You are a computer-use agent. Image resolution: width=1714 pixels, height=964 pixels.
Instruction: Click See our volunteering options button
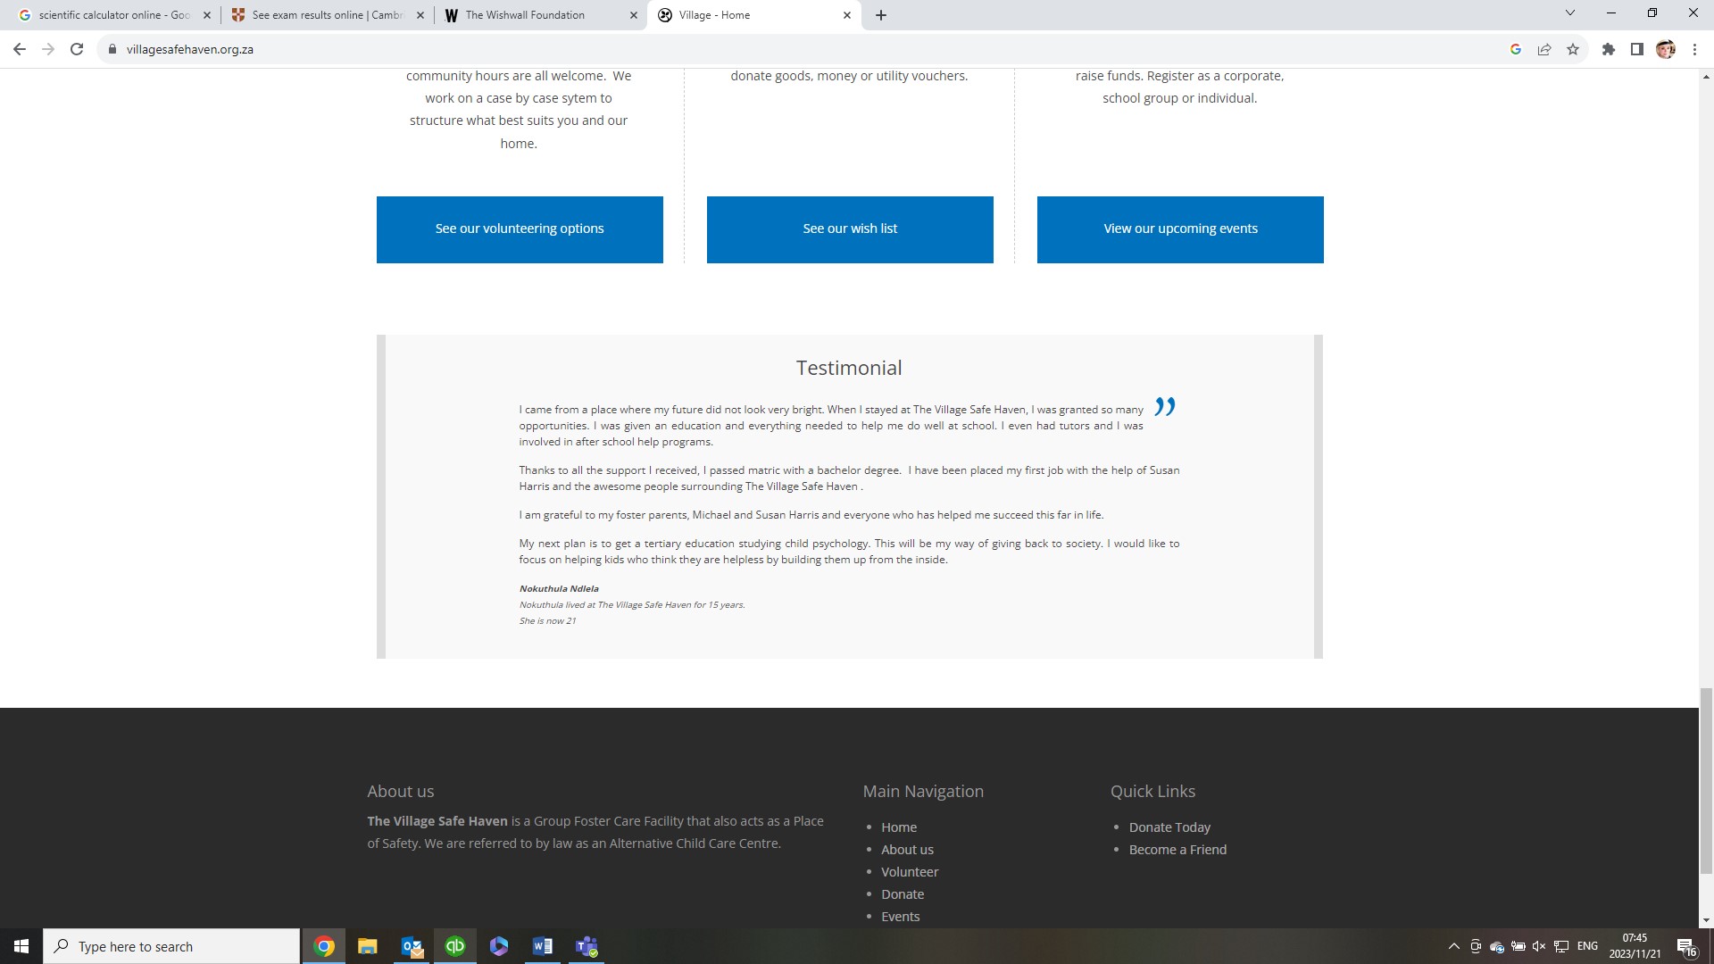pos(520,229)
